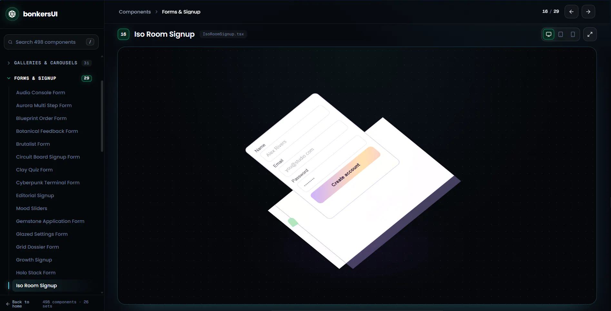This screenshot has height=311, width=611.
Task: Go to previous component arrow button
Action: (x=571, y=12)
